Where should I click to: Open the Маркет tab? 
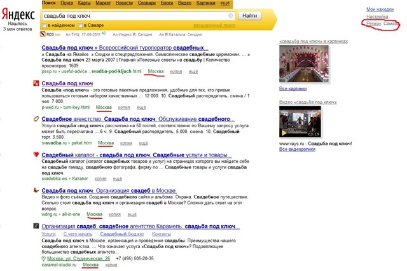point(103,3)
